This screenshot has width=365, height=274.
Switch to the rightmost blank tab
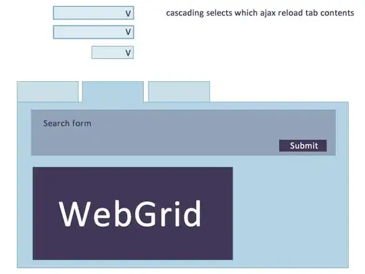(179, 91)
